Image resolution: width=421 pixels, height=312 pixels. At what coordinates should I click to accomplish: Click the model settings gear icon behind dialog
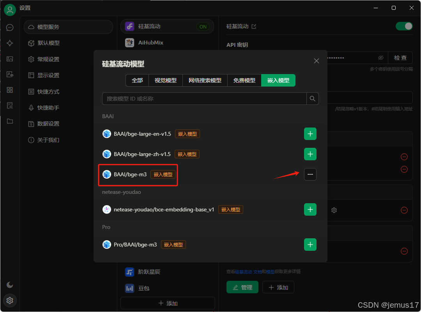click(x=334, y=210)
